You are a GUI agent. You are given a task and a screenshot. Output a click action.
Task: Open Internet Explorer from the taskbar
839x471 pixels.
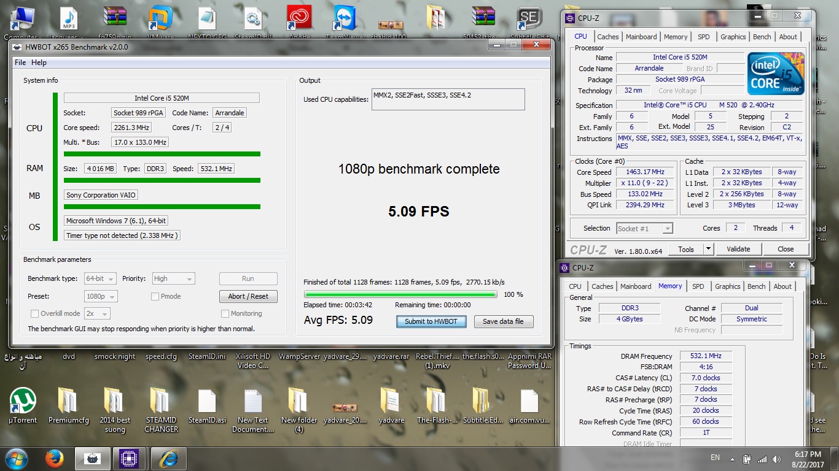[168, 458]
